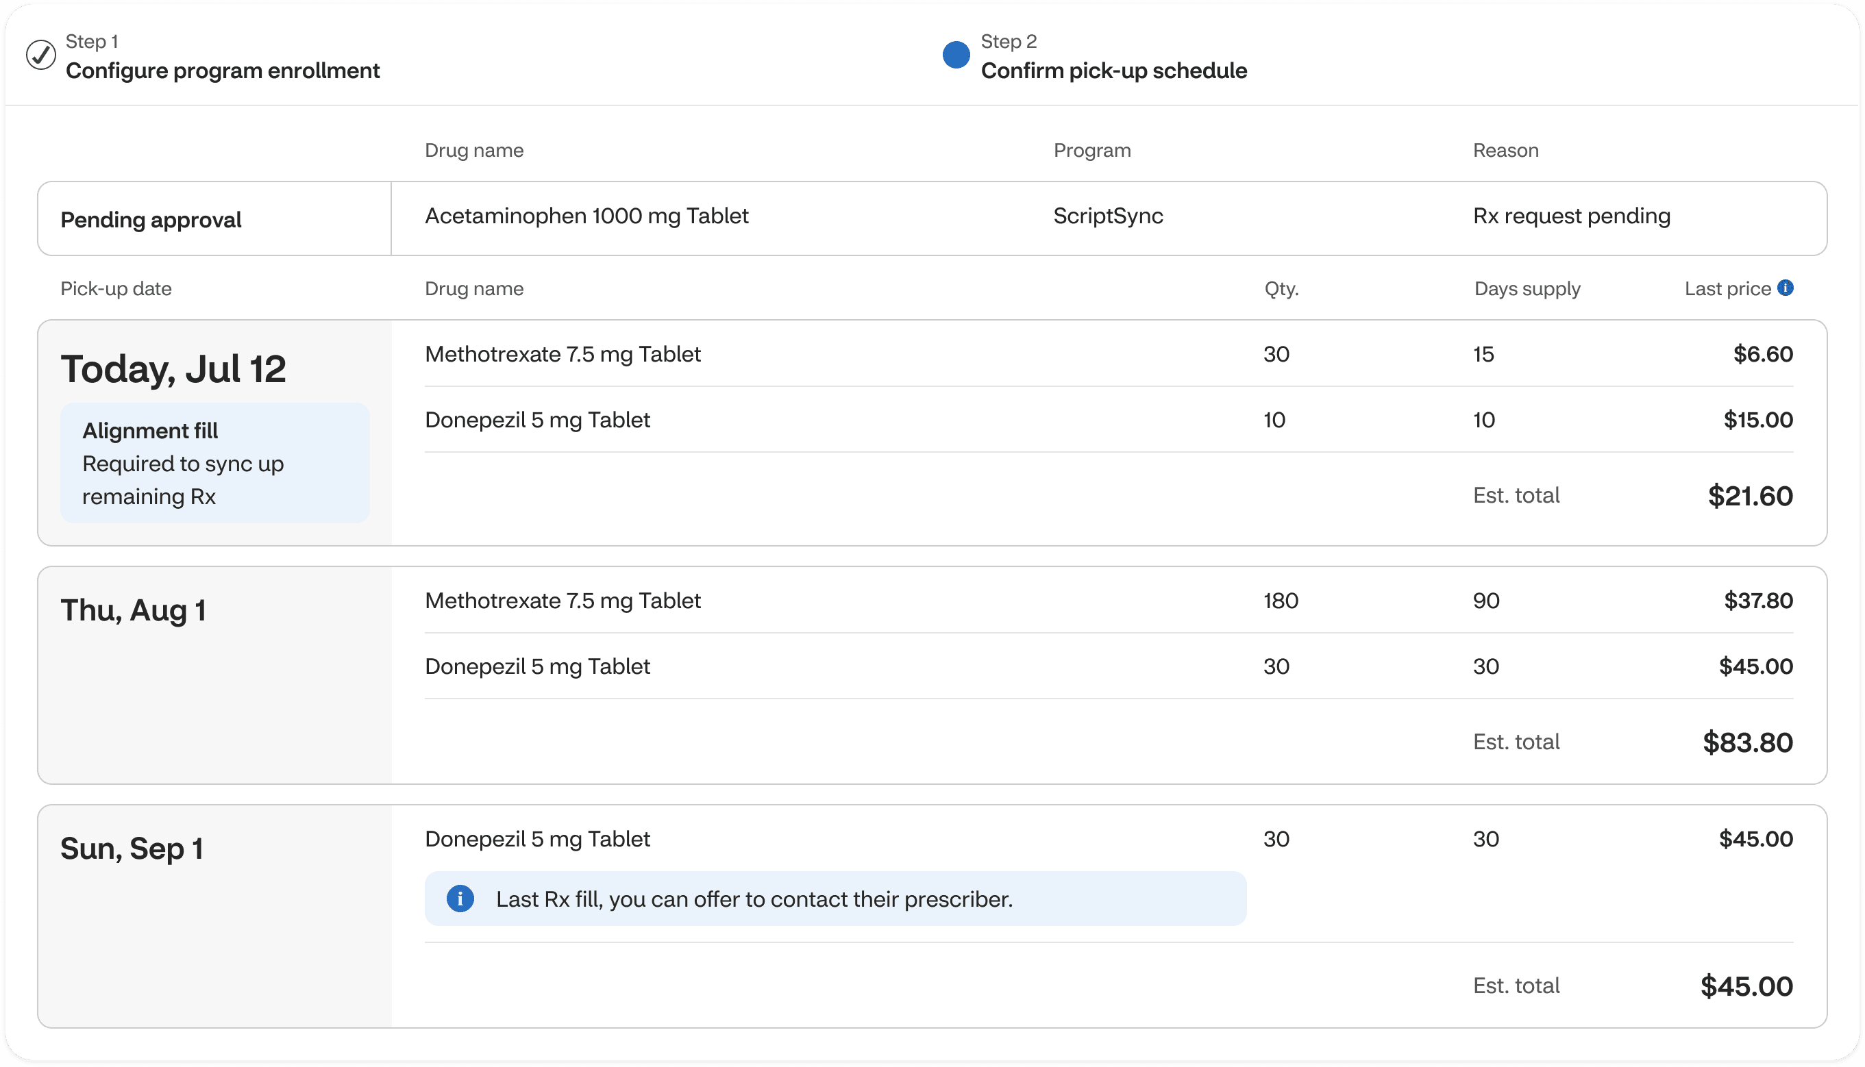The height and width of the screenshot is (1067, 1865).
Task: Click info icon in Last Rx fill notice
Action: (460, 899)
